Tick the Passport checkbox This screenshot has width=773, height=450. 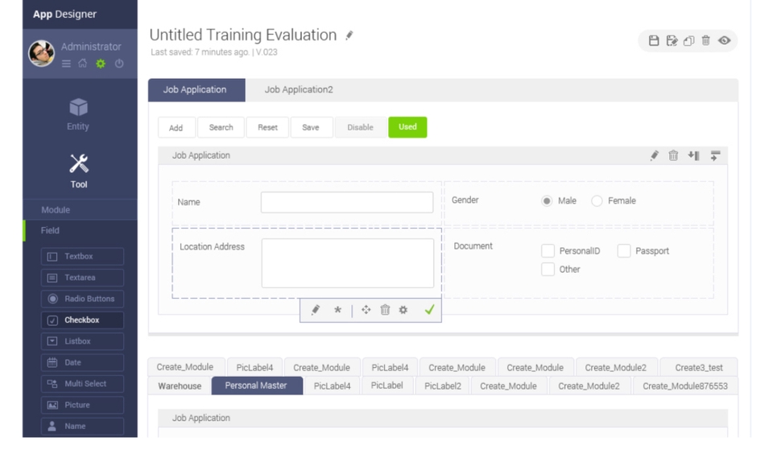tap(623, 251)
